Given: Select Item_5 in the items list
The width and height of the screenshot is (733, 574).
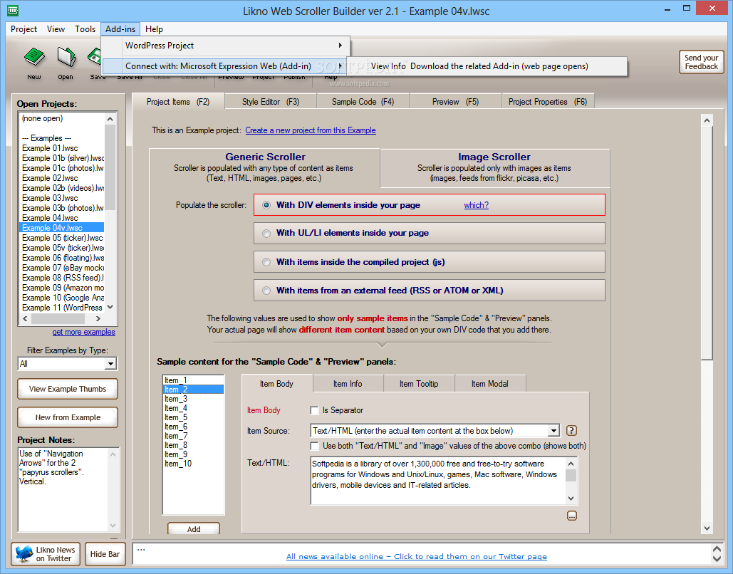Looking at the screenshot, I should (193, 417).
